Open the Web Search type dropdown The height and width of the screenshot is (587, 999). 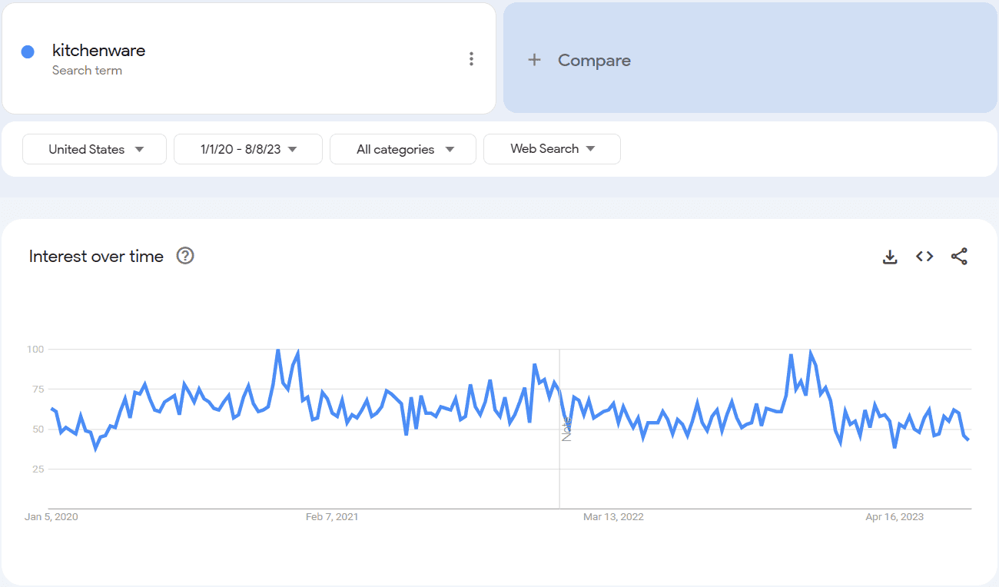552,149
